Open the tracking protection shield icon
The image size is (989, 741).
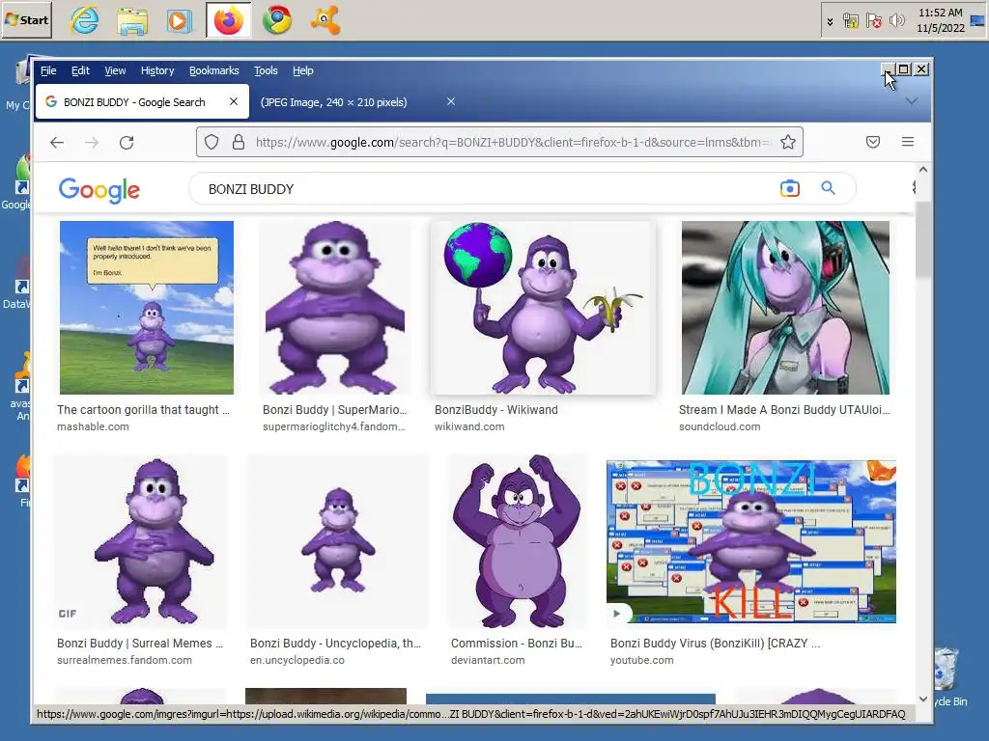tap(212, 143)
